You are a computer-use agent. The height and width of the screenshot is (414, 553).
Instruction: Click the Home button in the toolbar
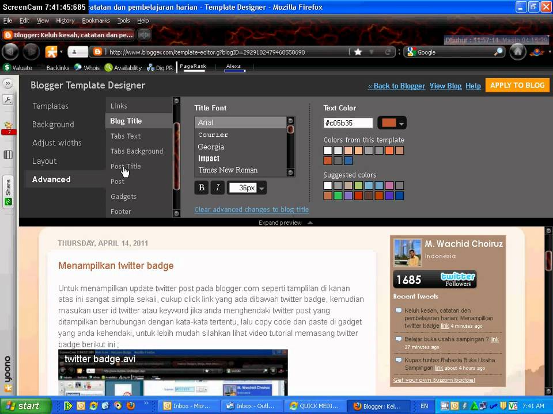coord(518,52)
